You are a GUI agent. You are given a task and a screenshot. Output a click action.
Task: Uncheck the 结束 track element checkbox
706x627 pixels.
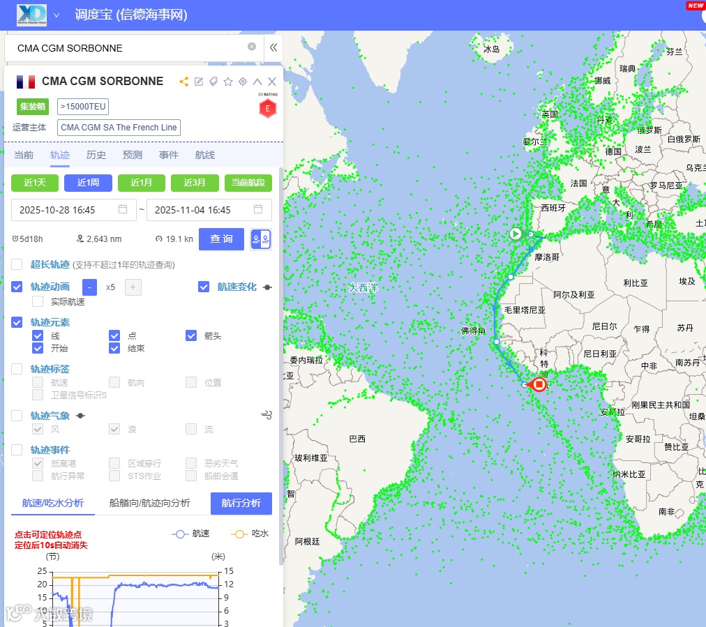[x=114, y=348]
